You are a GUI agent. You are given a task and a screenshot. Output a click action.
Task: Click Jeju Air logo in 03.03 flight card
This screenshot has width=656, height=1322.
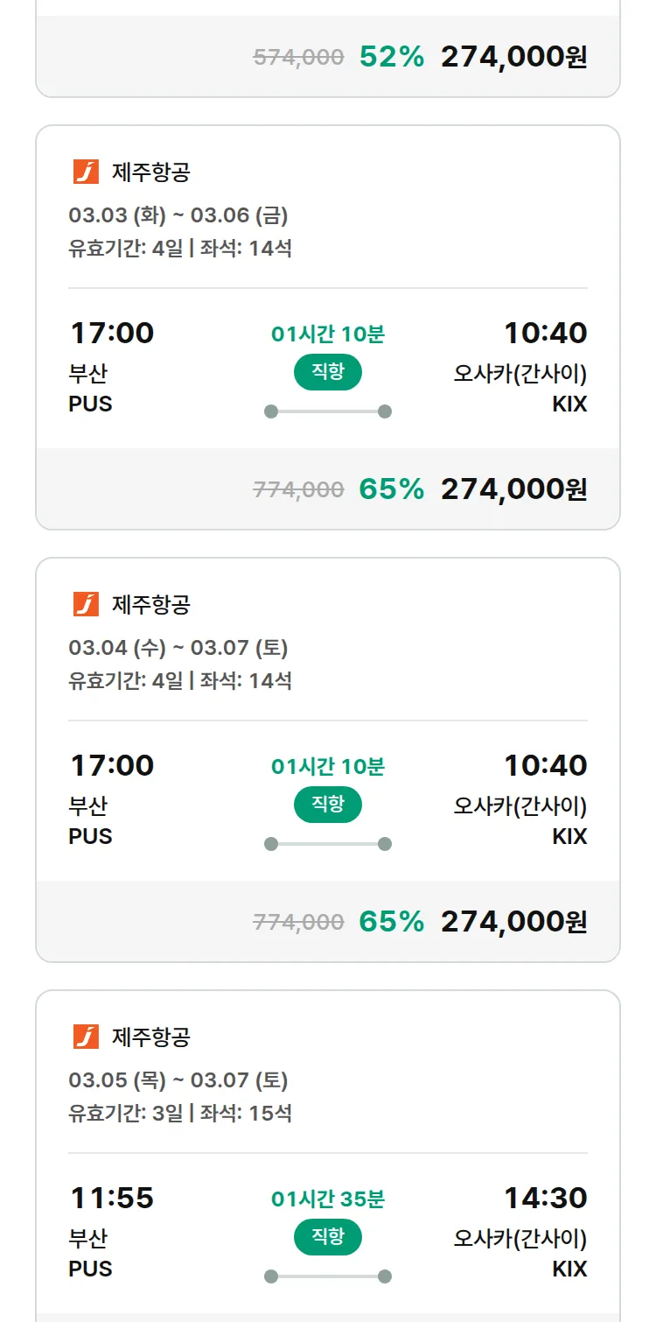[86, 172]
